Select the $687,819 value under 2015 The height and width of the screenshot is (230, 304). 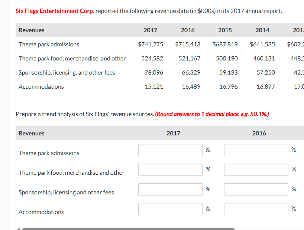click(225, 44)
